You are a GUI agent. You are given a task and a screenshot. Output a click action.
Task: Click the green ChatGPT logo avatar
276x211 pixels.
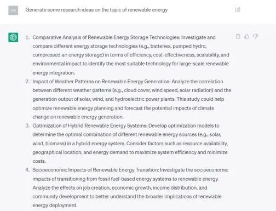click(13, 37)
